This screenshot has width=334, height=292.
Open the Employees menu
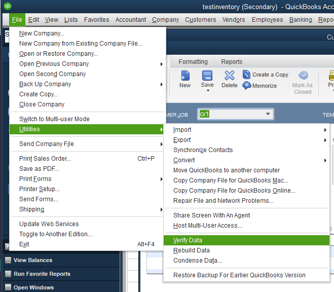pos(267,20)
